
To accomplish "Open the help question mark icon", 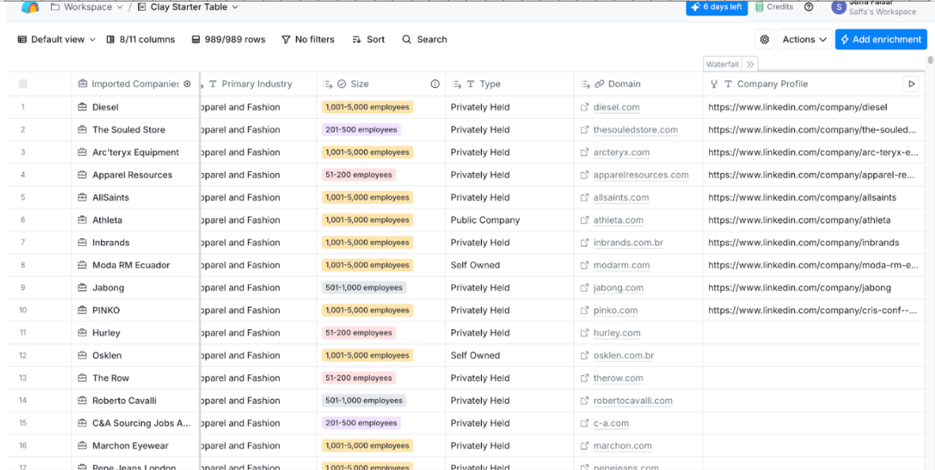I will 809,7.
